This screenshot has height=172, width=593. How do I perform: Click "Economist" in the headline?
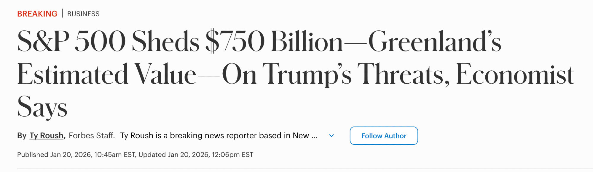tap(515, 74)
